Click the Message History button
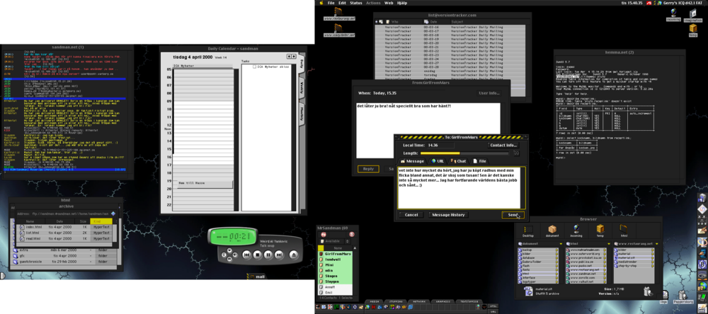The height and width of the screenshot is (314, 708). (448, 214)
